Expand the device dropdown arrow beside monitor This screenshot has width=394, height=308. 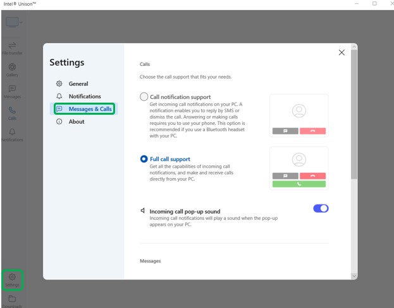(x=22, y=23)
